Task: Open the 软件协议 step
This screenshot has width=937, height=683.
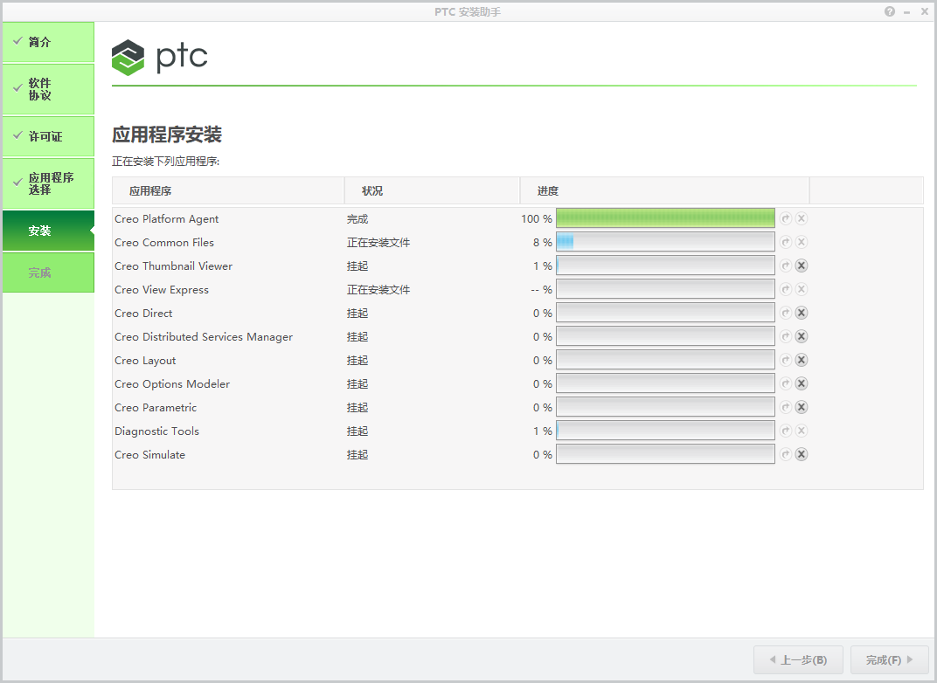Action: coord(48,89)
